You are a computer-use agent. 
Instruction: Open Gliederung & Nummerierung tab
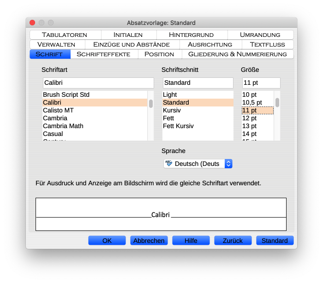click(x=238, y=54)
